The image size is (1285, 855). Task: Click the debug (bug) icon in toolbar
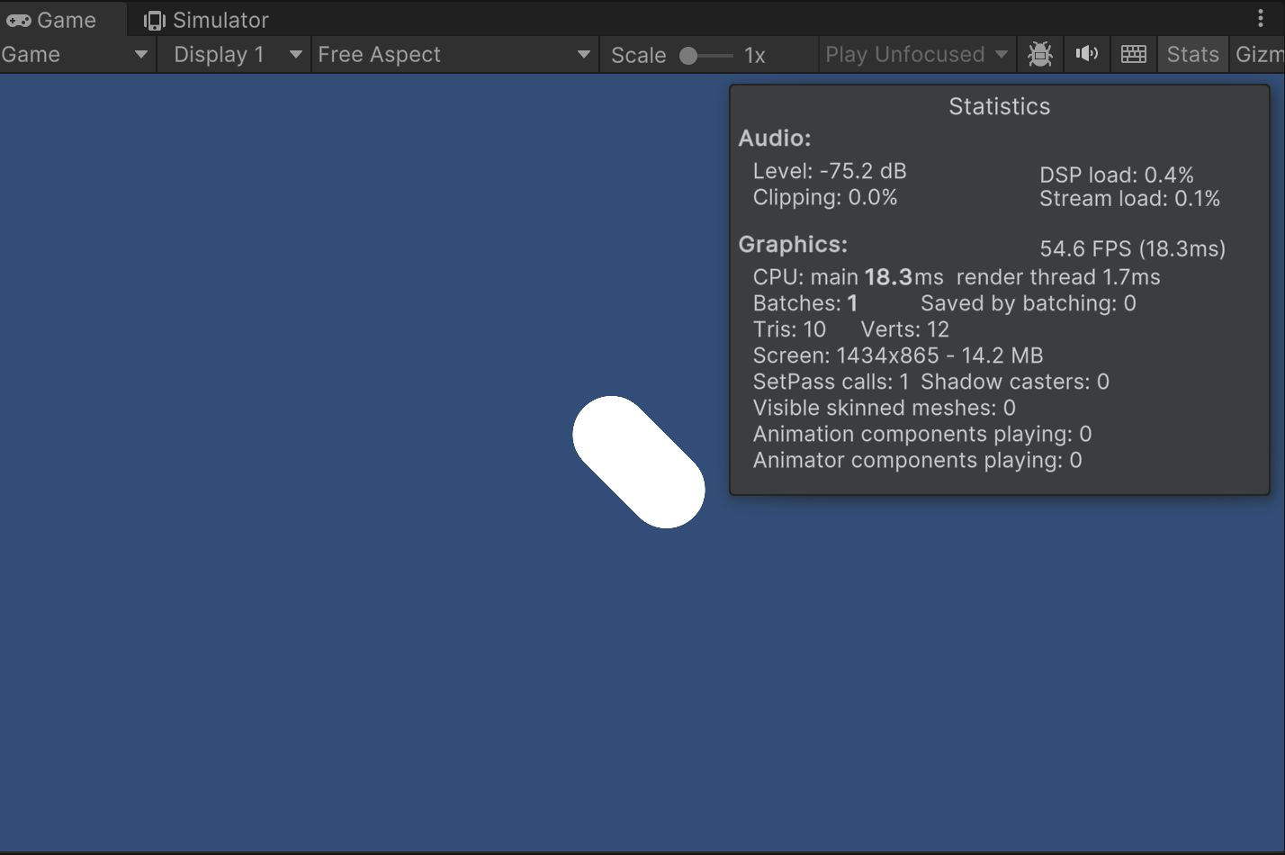(x=1039, y=54)
